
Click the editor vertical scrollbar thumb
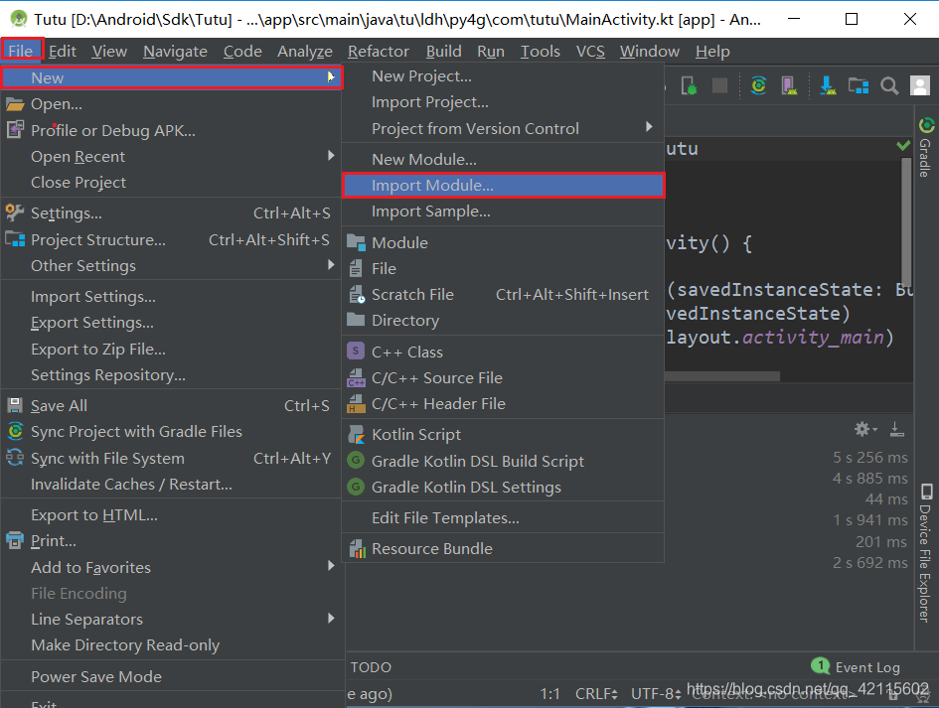906,222
